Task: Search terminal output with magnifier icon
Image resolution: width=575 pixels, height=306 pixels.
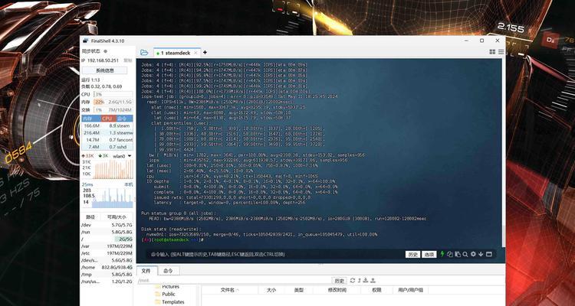Action: point(465,254)
